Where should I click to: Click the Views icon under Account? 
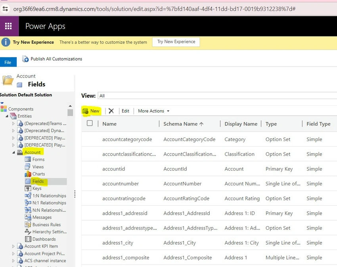tap(27, 167)
